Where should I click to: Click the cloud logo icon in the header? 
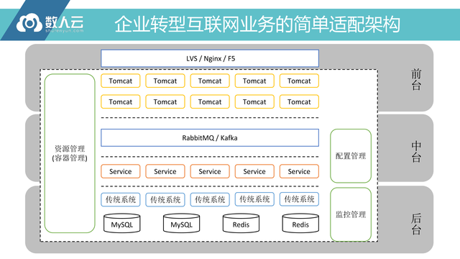click(x=29, y=22)
